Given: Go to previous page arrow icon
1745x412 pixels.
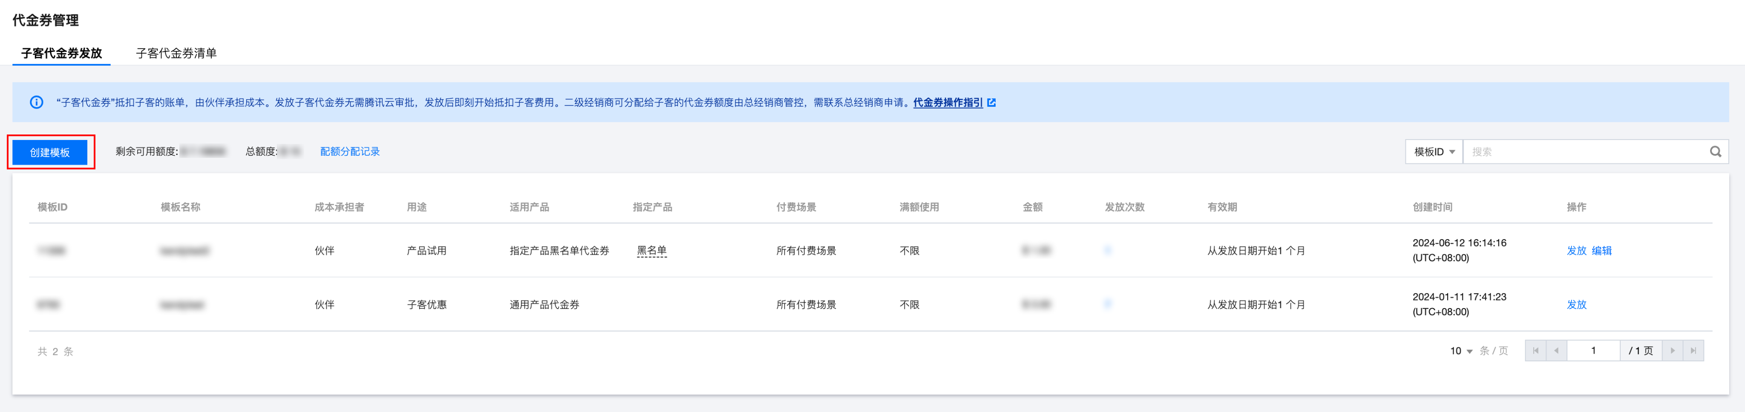Looking at the screenshot, I should (x=1557, y=350).
